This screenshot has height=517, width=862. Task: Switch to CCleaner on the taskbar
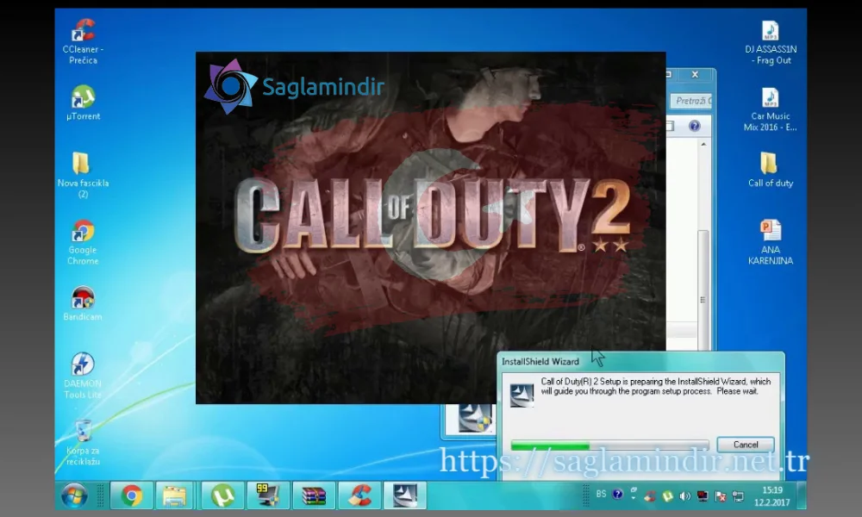(x=359, y=495)
